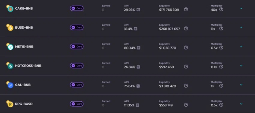
Task: Expand the BUSD-BNB farm details
Action: 241,27
